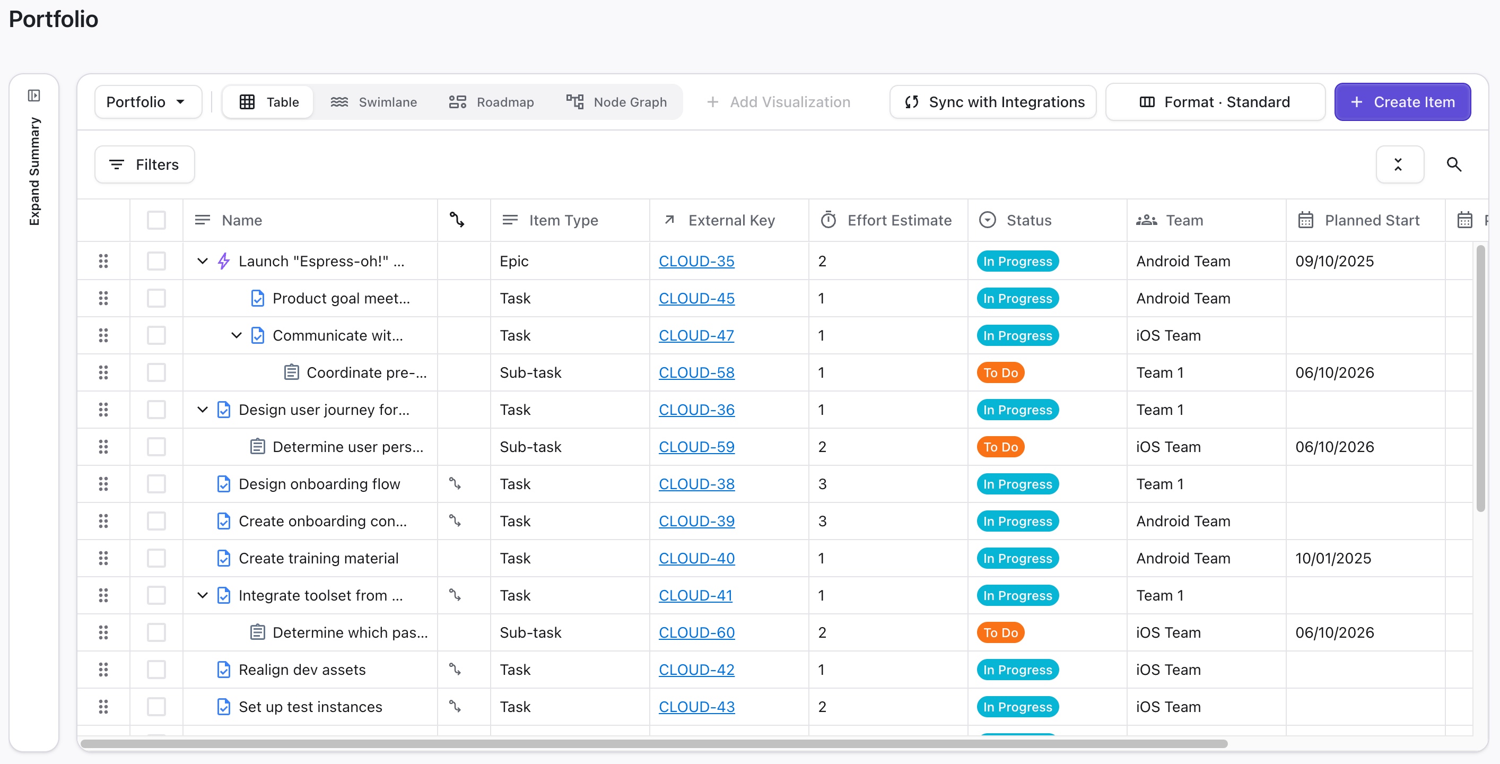The height and width of the screenshot is (764, 1500).
Task: Open the CLOUD-41 external key link
Action: click(x=695, y=595)
